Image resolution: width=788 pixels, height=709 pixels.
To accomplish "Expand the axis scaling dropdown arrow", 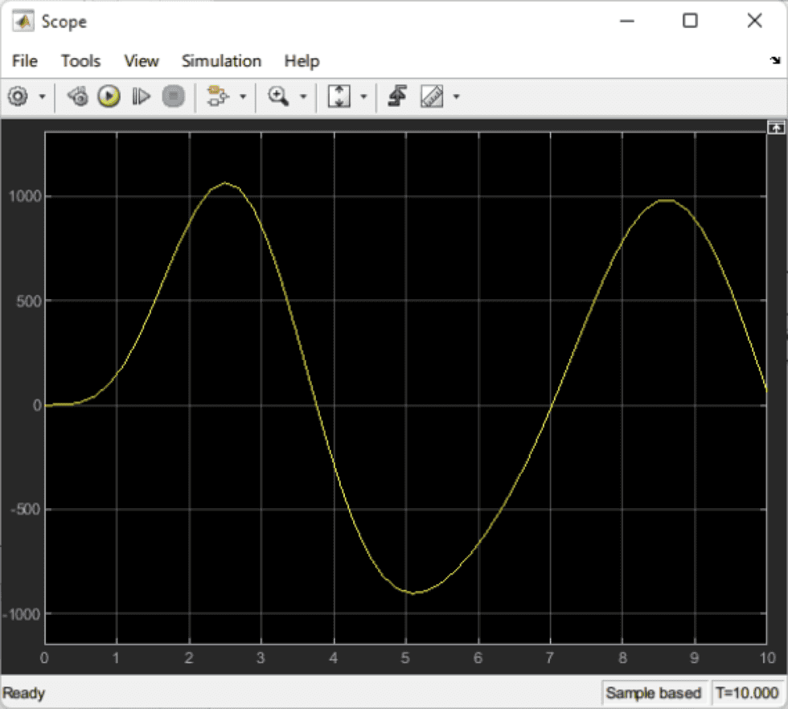I will pyautogui.click(x=363, y=96).
